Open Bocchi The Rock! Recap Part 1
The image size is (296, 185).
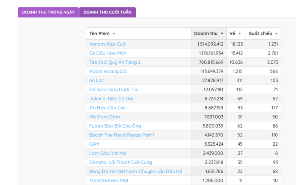tap(122, 135)
